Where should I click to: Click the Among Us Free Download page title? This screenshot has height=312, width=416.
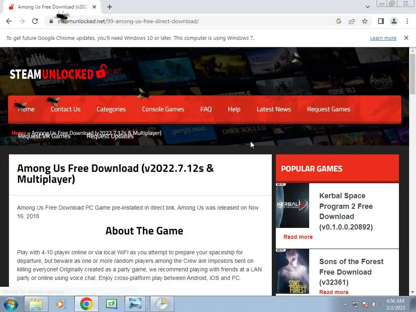(115, 174)
